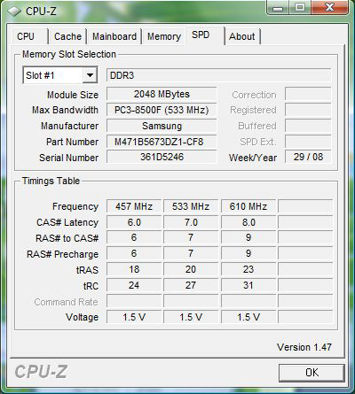Click the tRC value 27
The image size is (355, 394).
(x=191, y=285)
